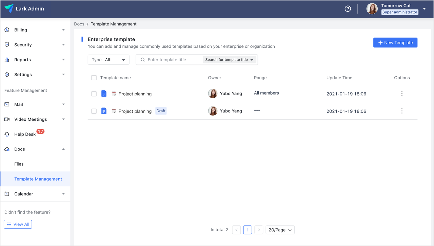
Task: Click the Lark Admin logo
Action: coord(9,9)
